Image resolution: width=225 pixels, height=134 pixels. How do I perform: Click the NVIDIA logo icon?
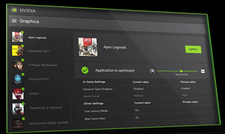14,10
